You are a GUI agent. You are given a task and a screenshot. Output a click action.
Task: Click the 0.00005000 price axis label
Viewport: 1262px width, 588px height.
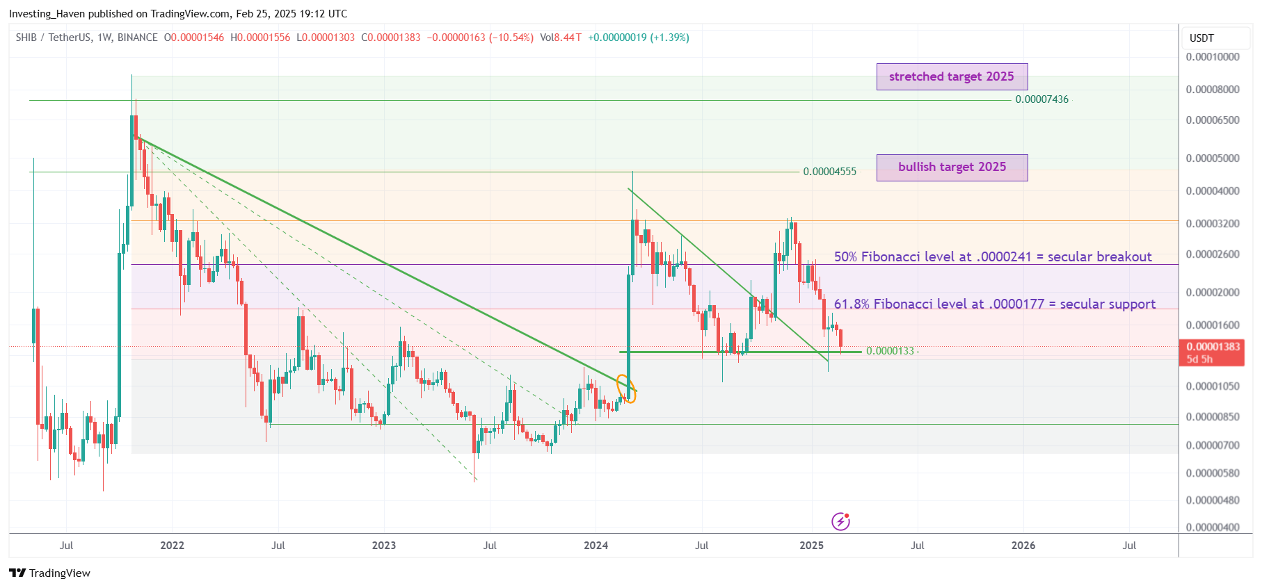[x=1213, y=158]
